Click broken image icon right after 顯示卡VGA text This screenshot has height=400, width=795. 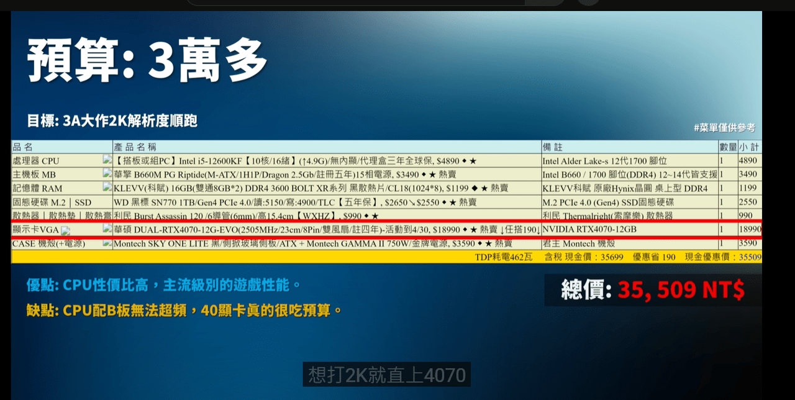[x=66, y=230]
